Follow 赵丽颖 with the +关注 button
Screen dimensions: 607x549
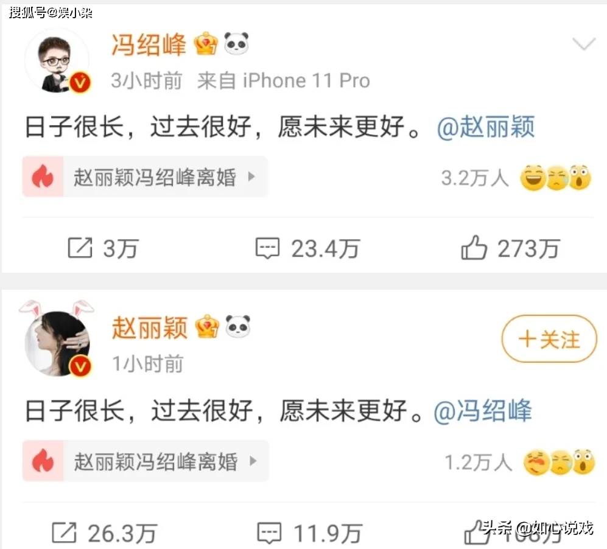click(549, 339)
